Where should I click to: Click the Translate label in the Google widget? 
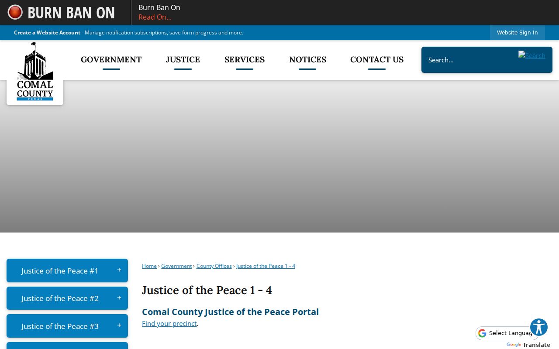pyautogui.click(x=536, y=345)
